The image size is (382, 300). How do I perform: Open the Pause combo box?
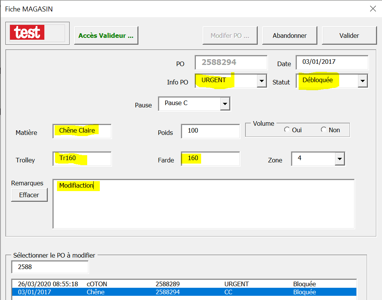tap(225, 104)
